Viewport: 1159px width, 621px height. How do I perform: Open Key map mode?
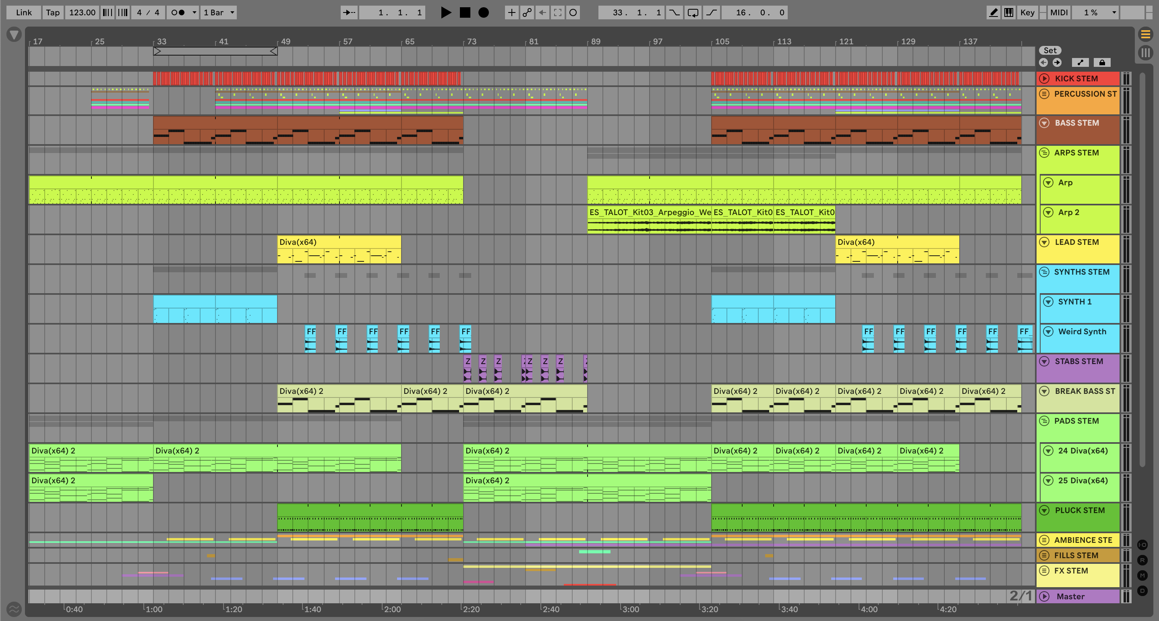1027,12
